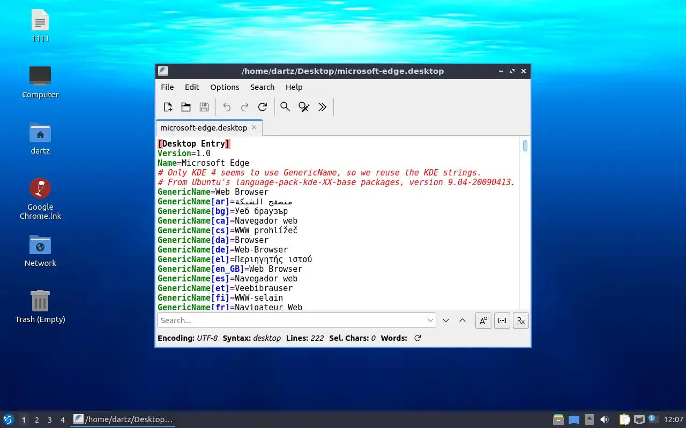Toggle Regular Expression search option
Screen dimensions: 686x428
pyautogui.click(x=521, y=320)
